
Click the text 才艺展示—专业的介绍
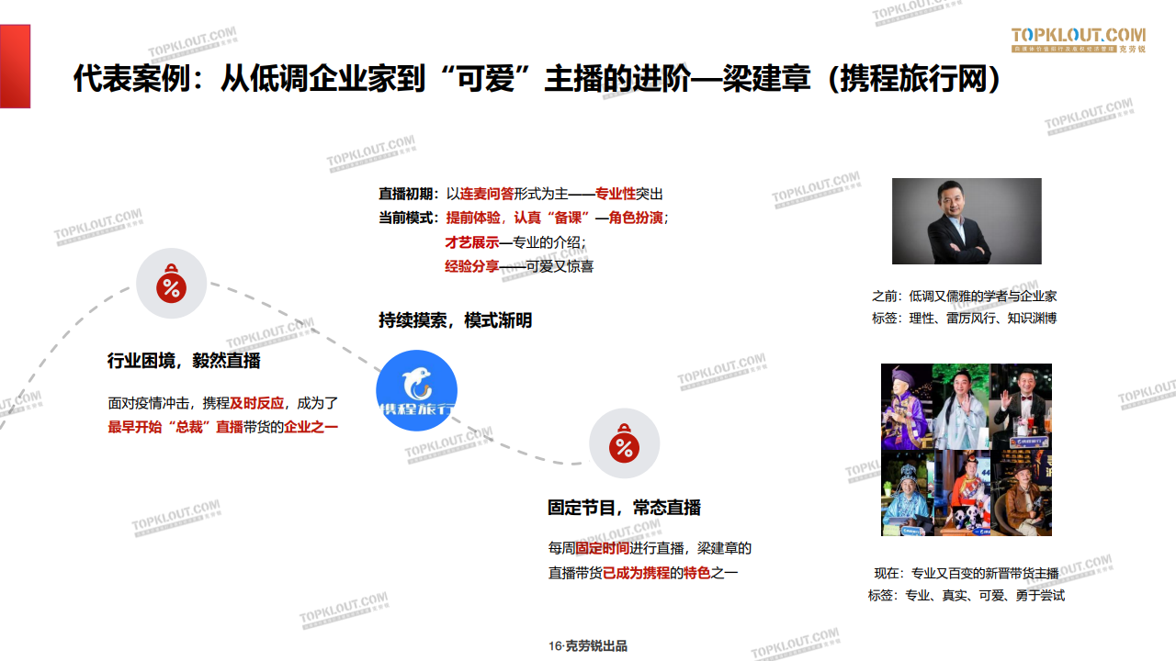coord(514,242)
